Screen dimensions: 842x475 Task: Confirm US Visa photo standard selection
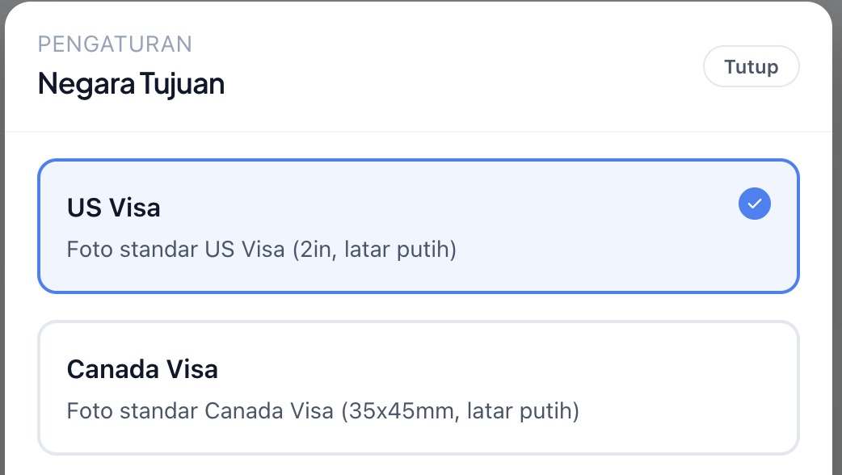[x=418, y=226]
